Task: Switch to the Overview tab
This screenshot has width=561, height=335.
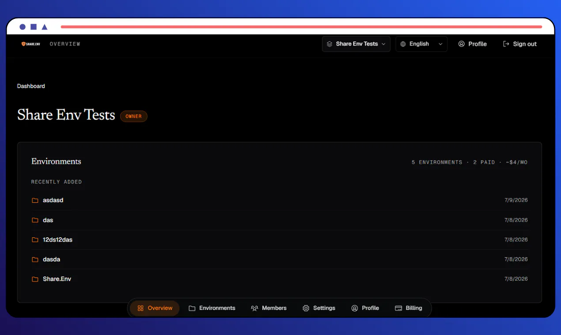Action: click(x=155, y=308)
